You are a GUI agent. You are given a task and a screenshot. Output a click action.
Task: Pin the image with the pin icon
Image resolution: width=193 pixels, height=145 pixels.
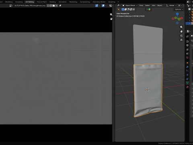click(60, 6)
